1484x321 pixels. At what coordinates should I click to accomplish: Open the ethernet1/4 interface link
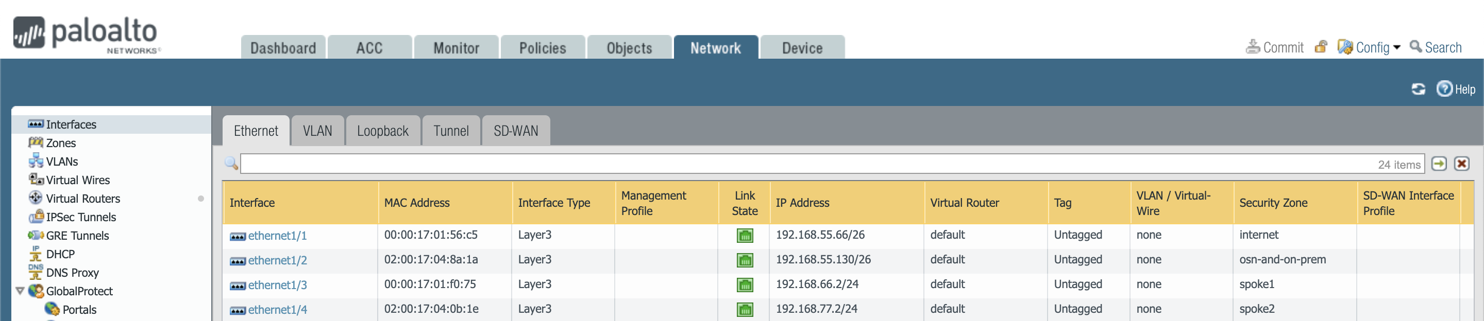277,310
